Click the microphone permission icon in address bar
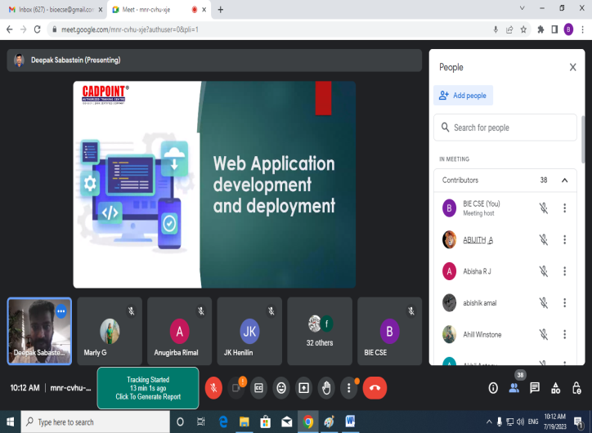Screen dimensions: 592x433 pos(496,29)
